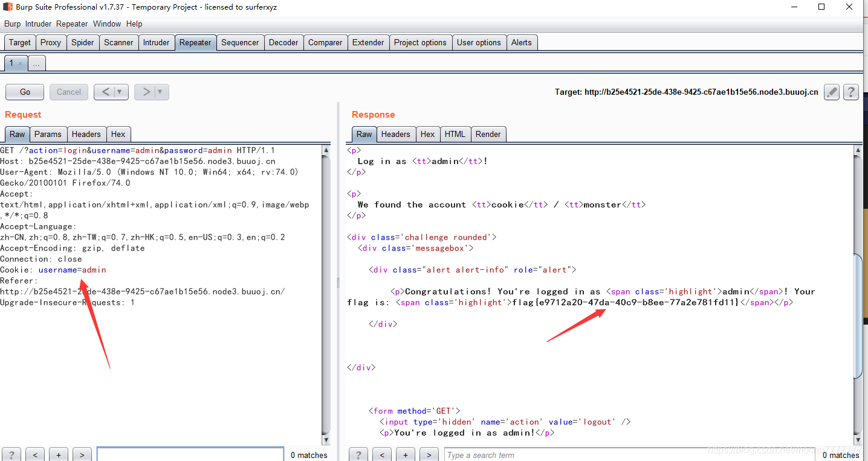Open the Repeater menu

point(72,24)
